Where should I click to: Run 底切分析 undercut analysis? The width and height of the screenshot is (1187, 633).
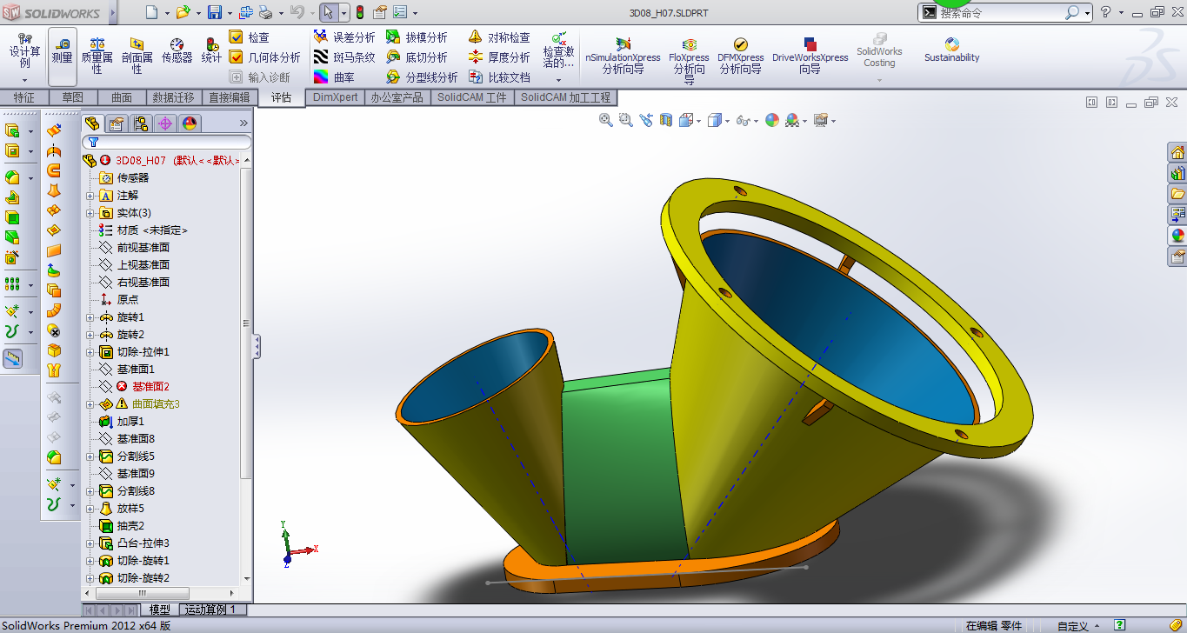click(417, 57)
